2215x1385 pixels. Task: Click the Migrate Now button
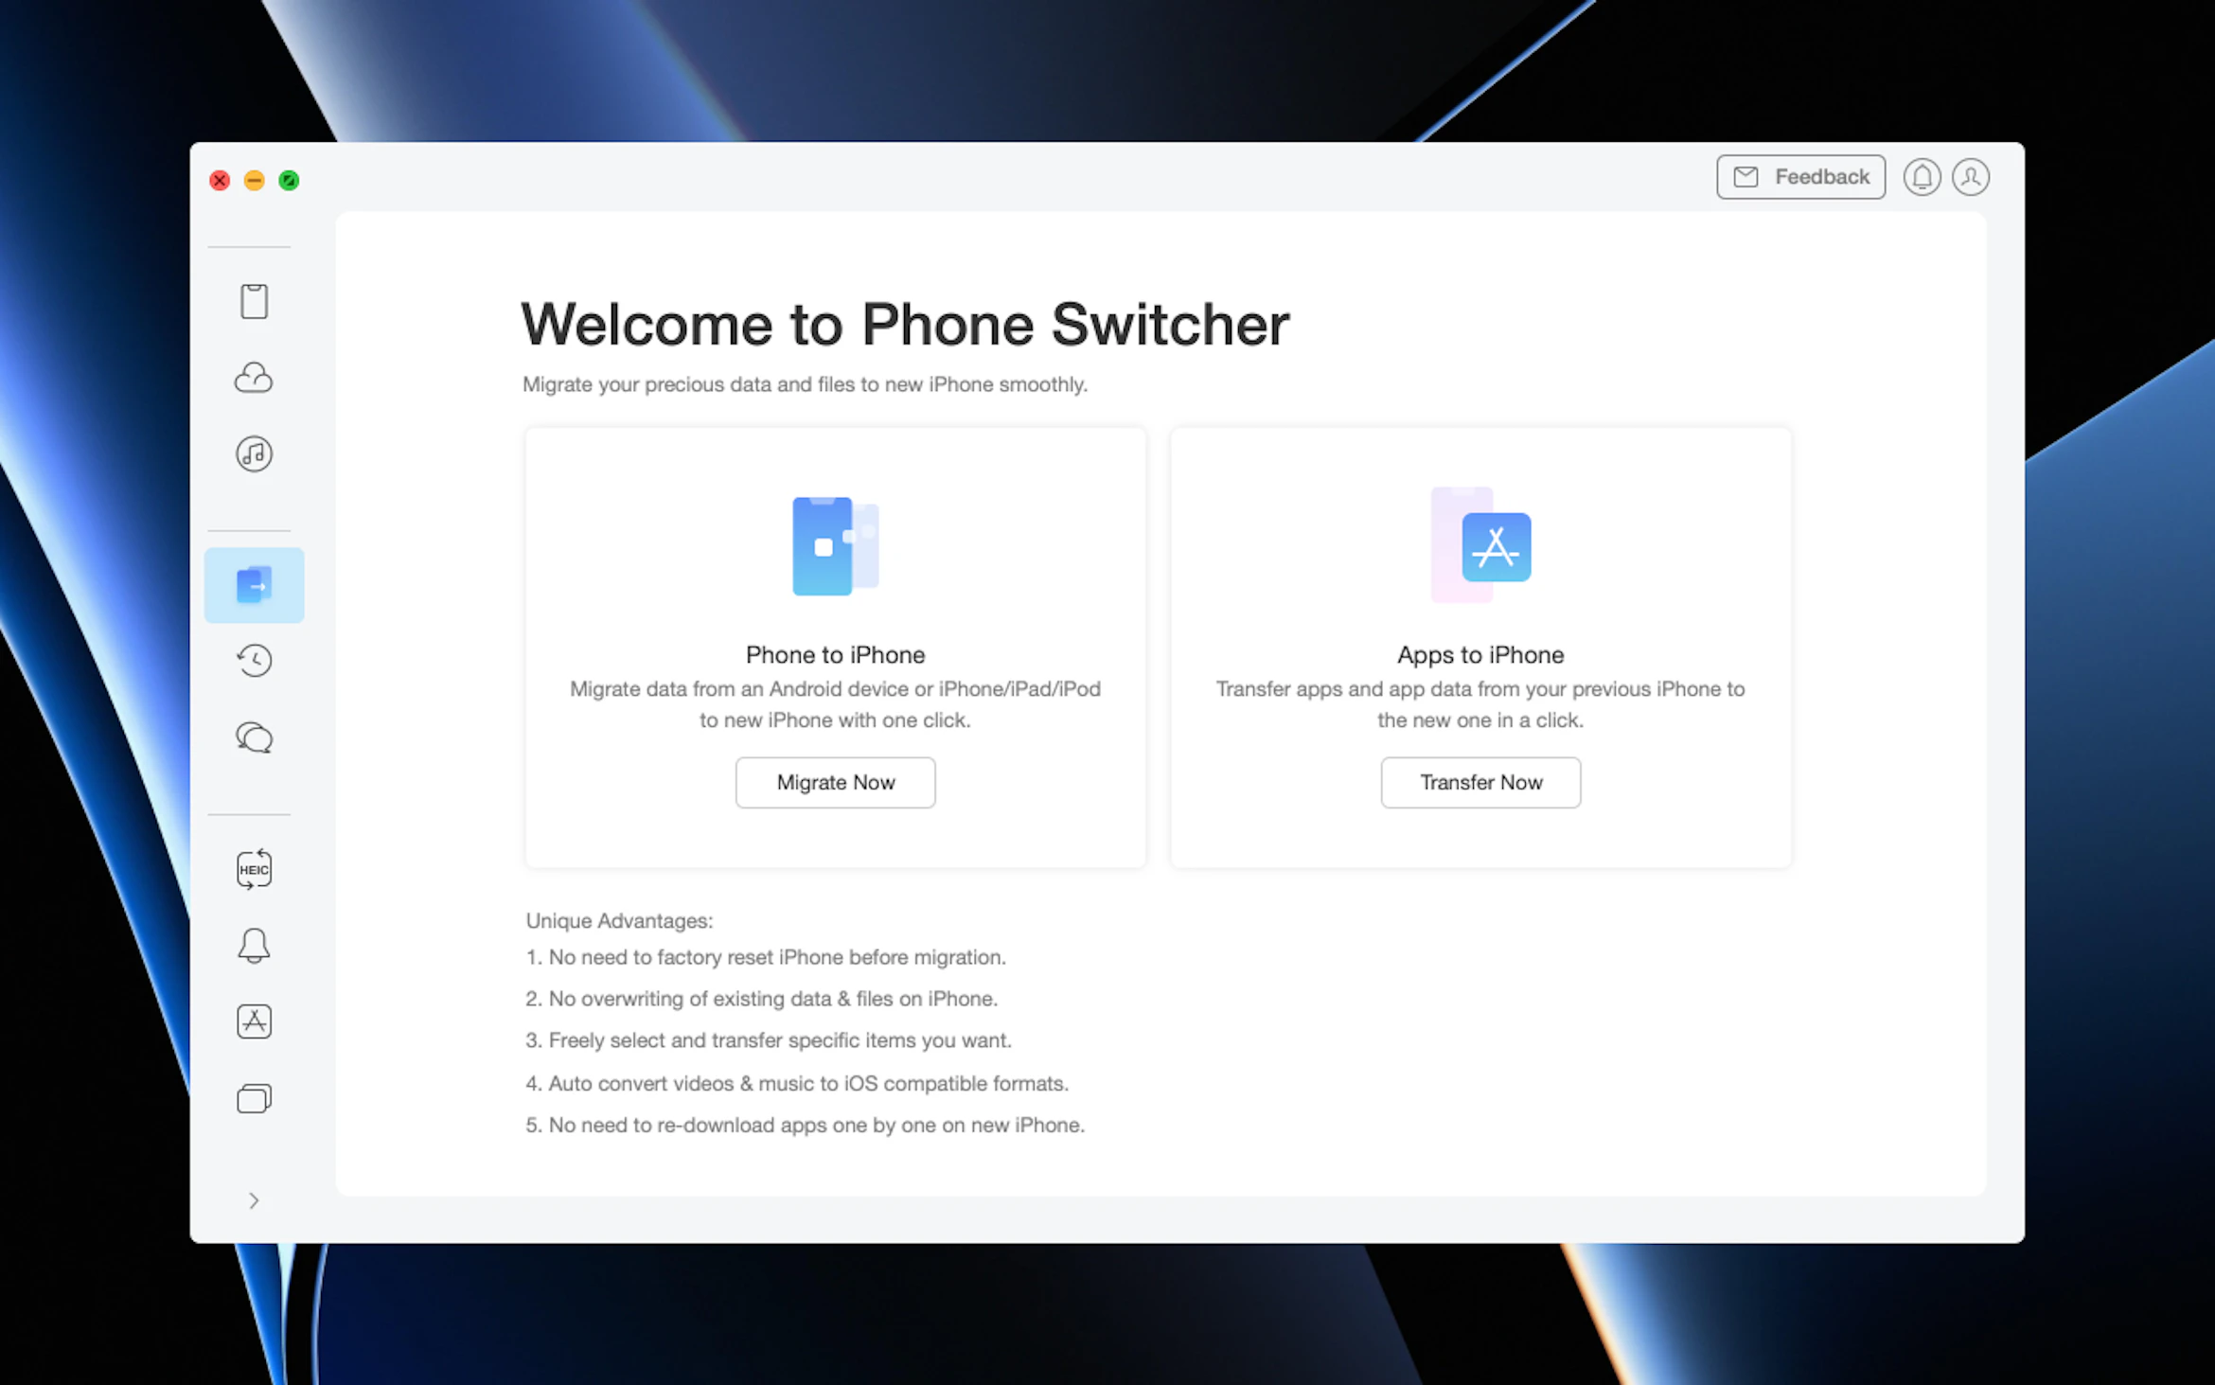(835, 782)
